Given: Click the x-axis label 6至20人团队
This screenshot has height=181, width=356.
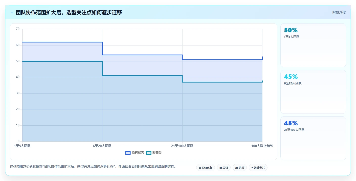Looking at the screenshot, I should click(102, 146).
